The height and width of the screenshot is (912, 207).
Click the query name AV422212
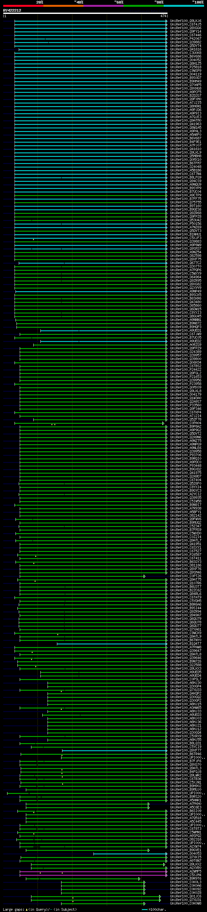click(x=12, y=10)
